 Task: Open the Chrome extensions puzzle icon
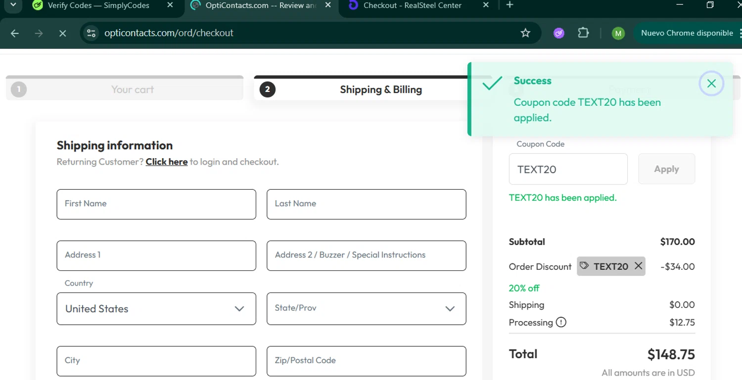[583, 33]
